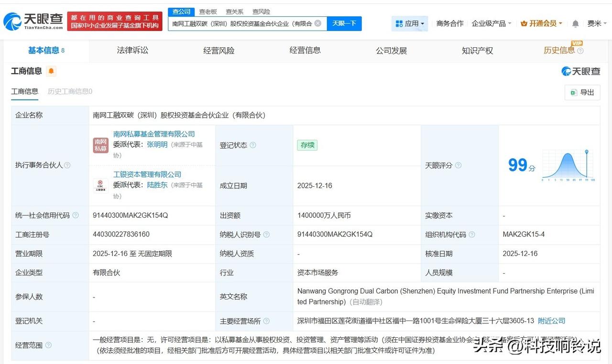Click the help icon next to 主要经营场所
The width and height of the screenshot is (612, 364).
[266, 321]
